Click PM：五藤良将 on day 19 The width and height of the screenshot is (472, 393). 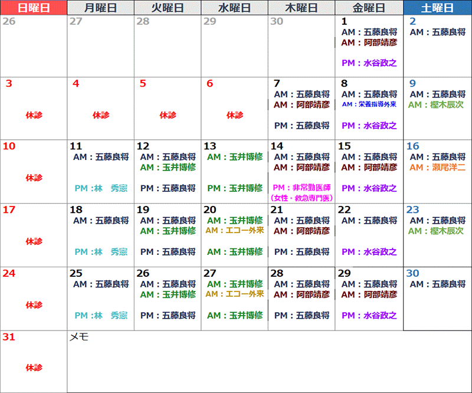[168, 252]
